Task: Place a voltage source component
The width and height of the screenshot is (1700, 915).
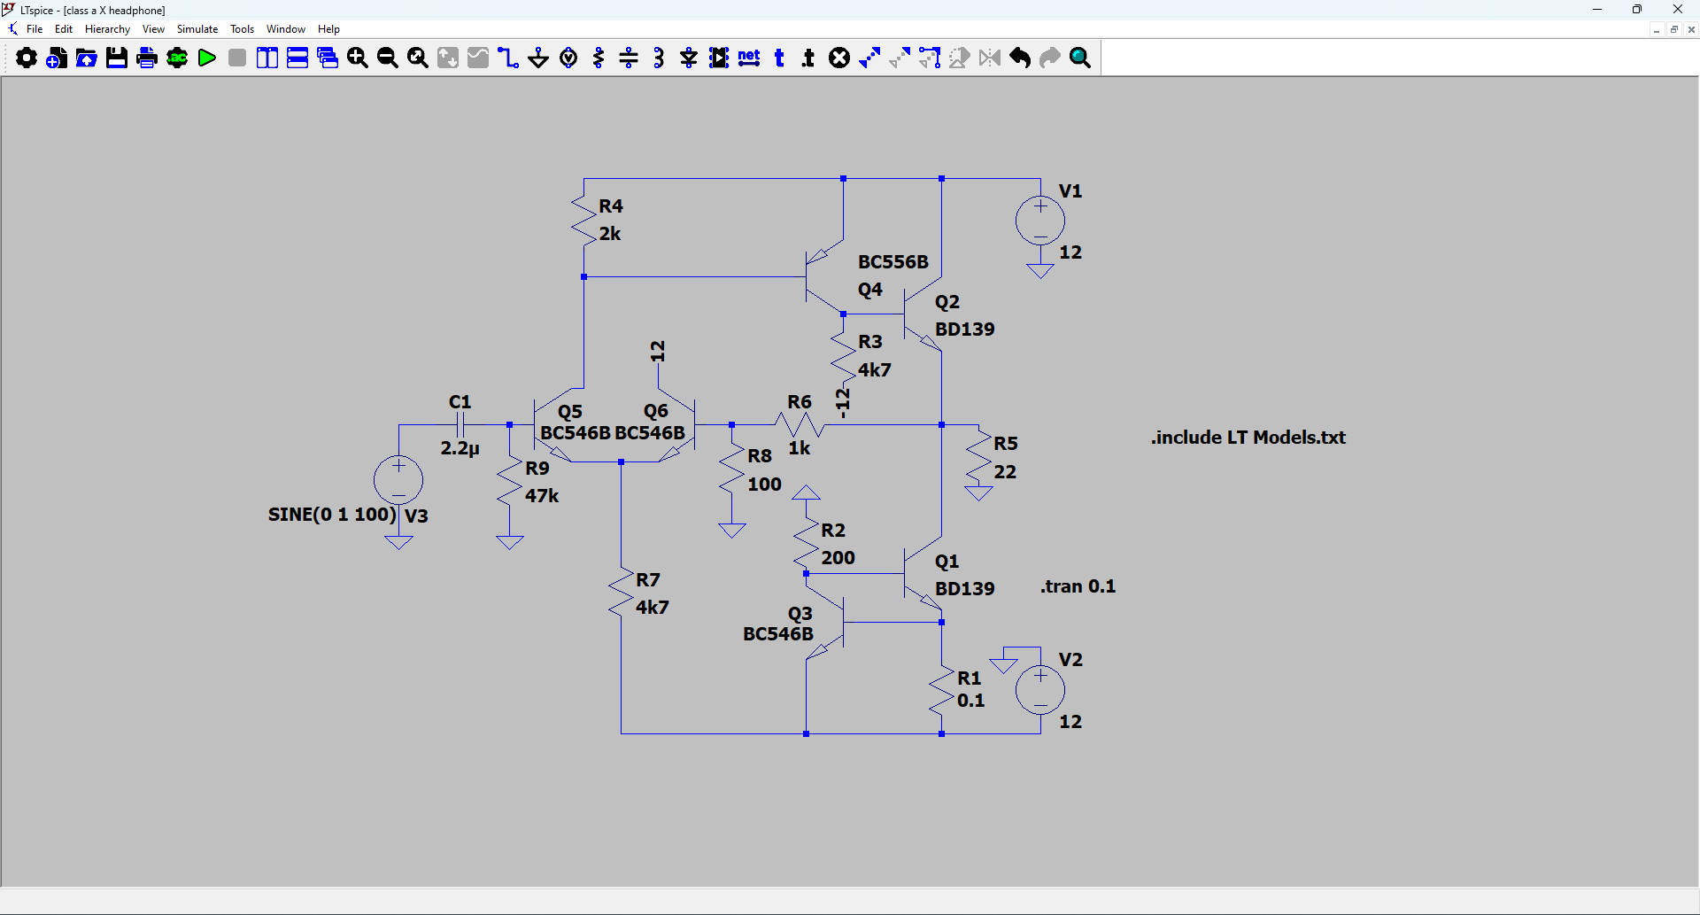Action: pos(569,58)
